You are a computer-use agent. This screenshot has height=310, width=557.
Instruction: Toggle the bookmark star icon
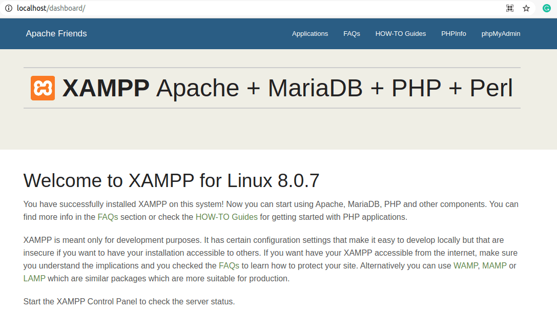click(526, 8)
